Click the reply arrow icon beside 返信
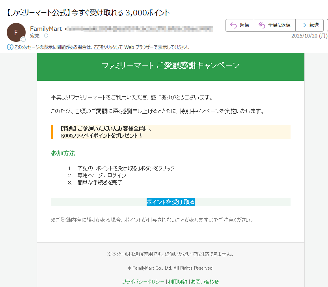The image size is (328, 287). click(x=233, y=25)
